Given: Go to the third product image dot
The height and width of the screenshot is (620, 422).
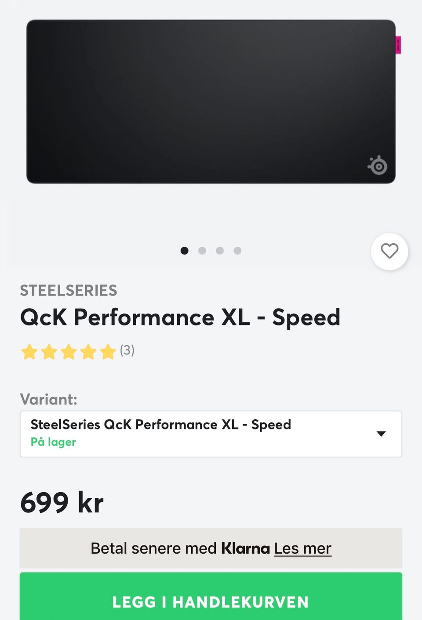Looking at the screenshot, I should coord(220,251).
